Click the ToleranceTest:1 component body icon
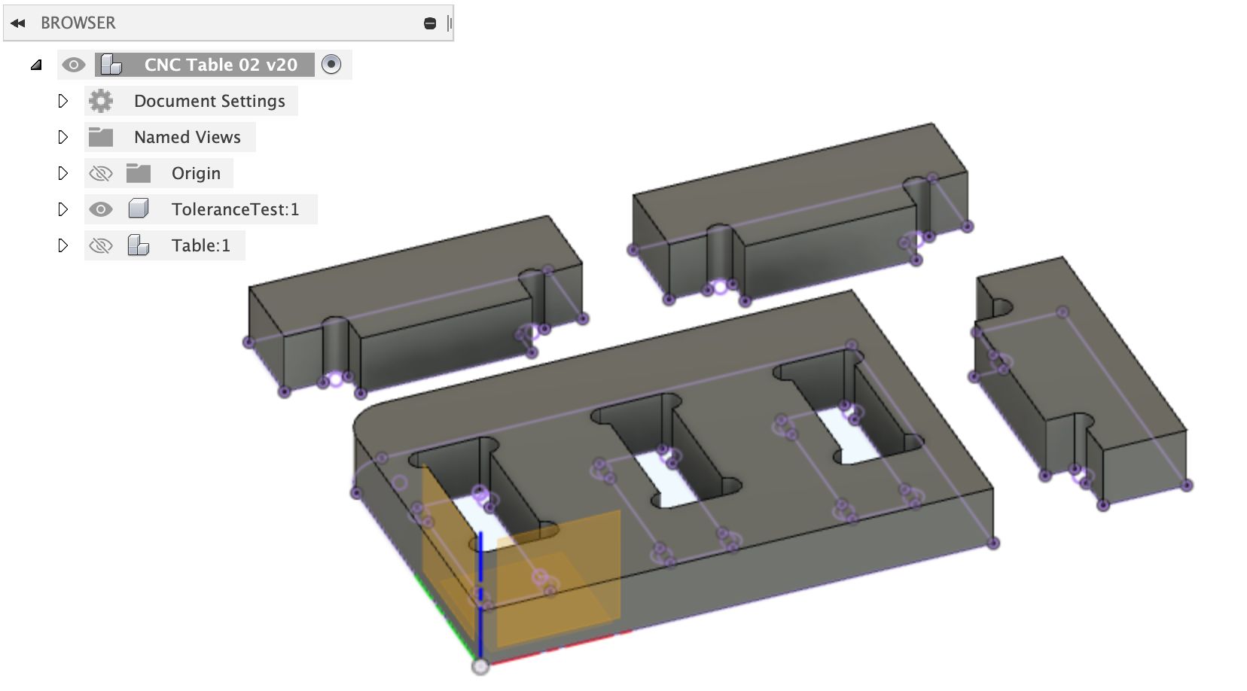This screenshot has height=691, width=1247. (x=139, y=209)
